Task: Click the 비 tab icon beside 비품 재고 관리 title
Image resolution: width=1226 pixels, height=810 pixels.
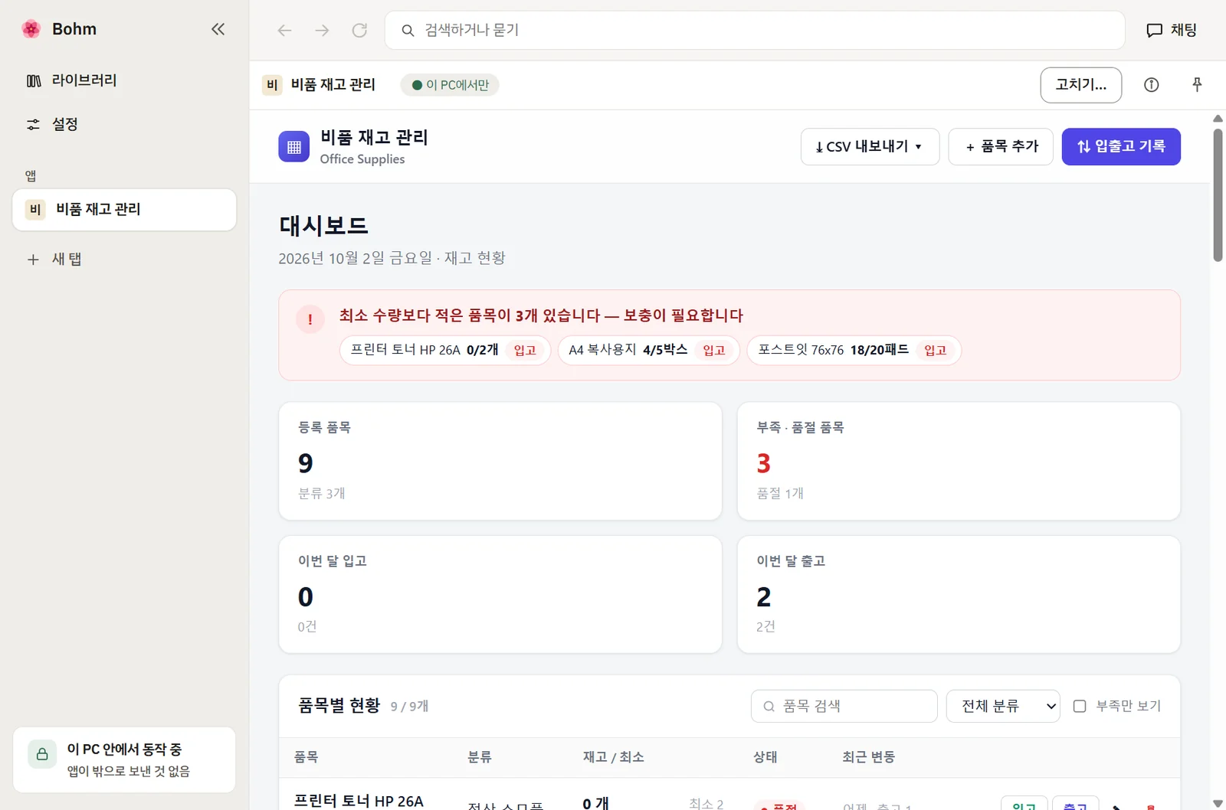Action: (x=272, y=85)
